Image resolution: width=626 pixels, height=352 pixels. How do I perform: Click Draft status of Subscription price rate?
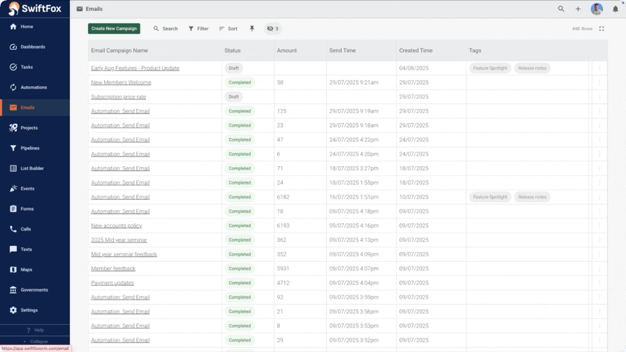(234, 96)
